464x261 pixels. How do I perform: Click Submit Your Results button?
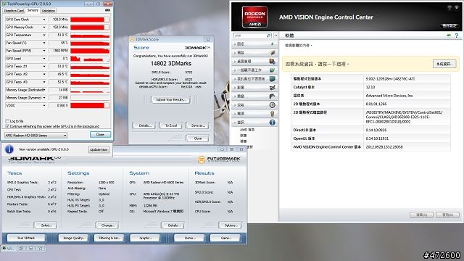coord(171,100)
